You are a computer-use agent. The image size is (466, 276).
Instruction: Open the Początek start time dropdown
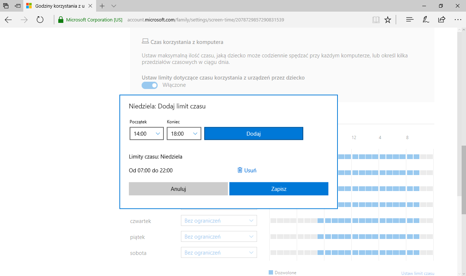pos(147,134)
